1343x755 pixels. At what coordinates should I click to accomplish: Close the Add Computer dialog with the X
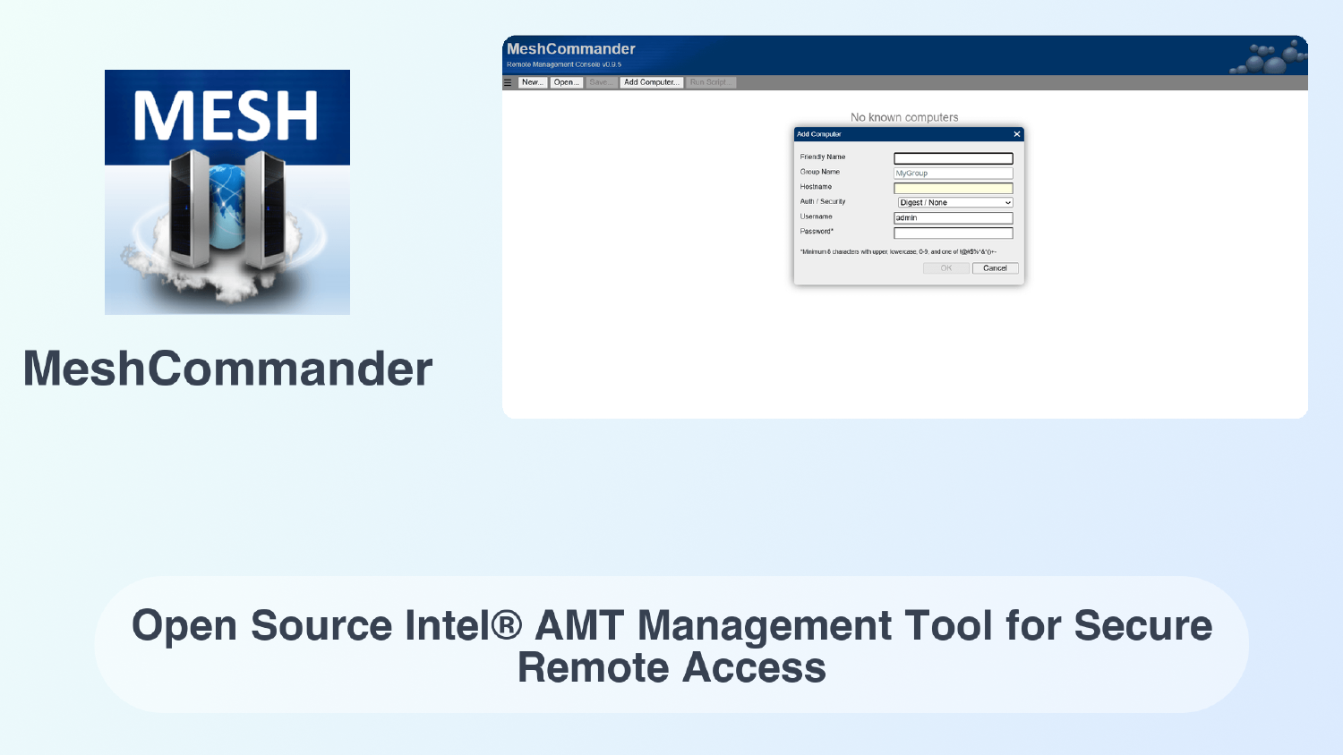pos(1016,134)
